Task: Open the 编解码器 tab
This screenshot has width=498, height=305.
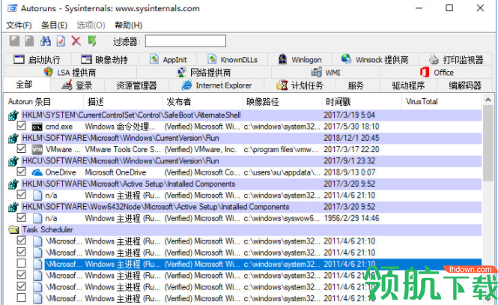Action: 465,85
